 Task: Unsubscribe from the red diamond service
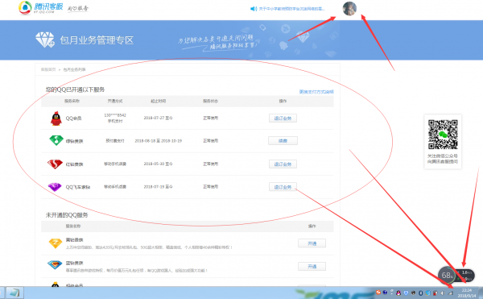pyautogui.click(x=283, y=164)
